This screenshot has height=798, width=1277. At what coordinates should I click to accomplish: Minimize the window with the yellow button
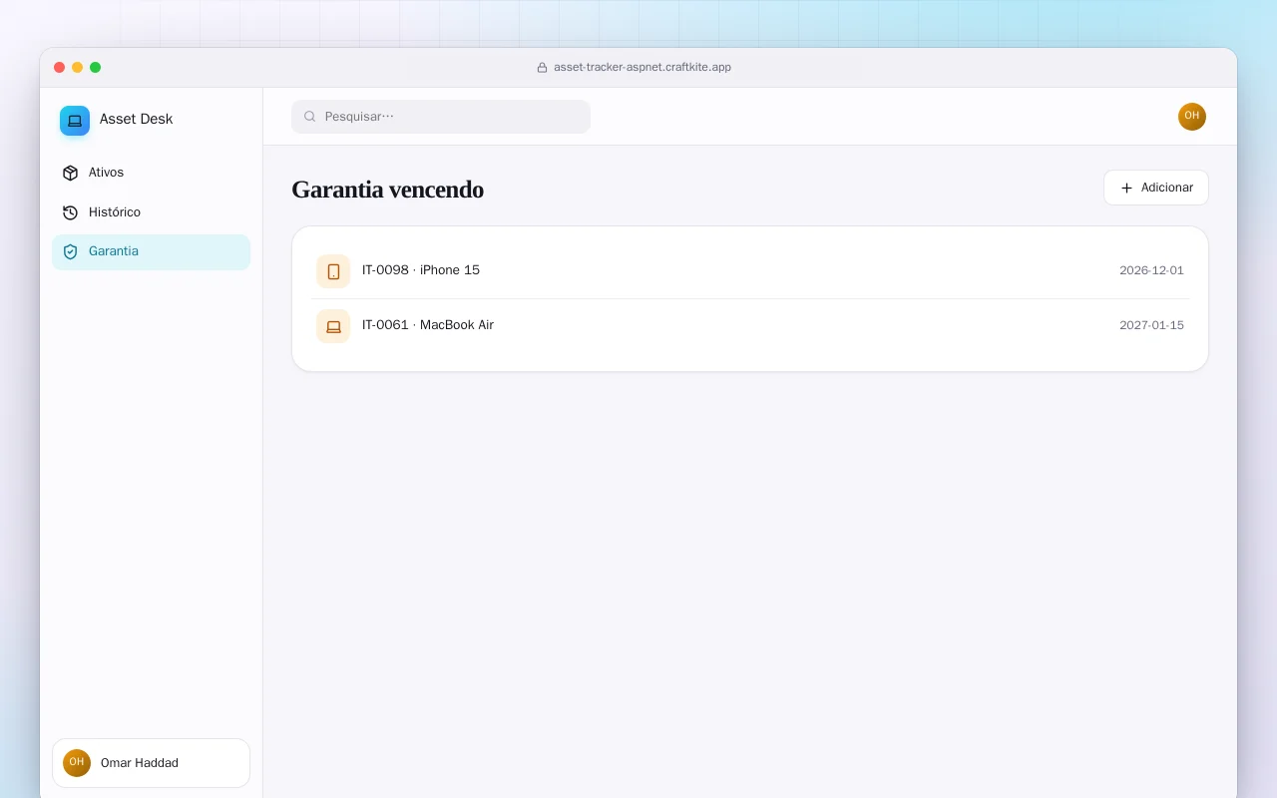tap(78, 68)
